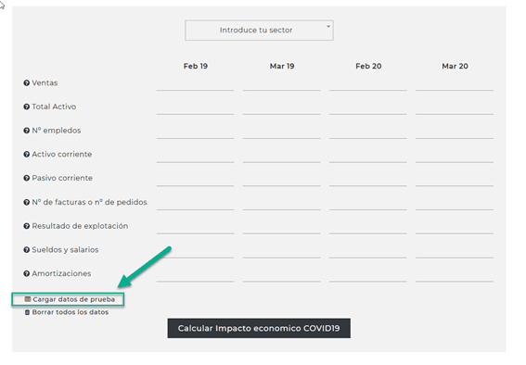
Task: Open the Introduce tu sector dropdown
Action: click(259, 31)
